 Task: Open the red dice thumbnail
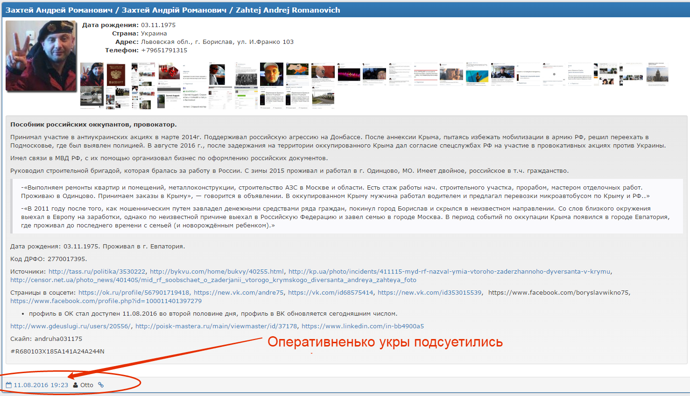(169, 72)
